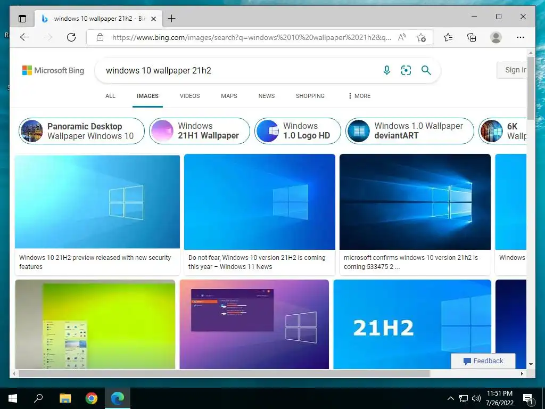The width and height of the screenshot is (545, 409).
Task: Open Collections icon in toolbar
Action: (472, 37)
